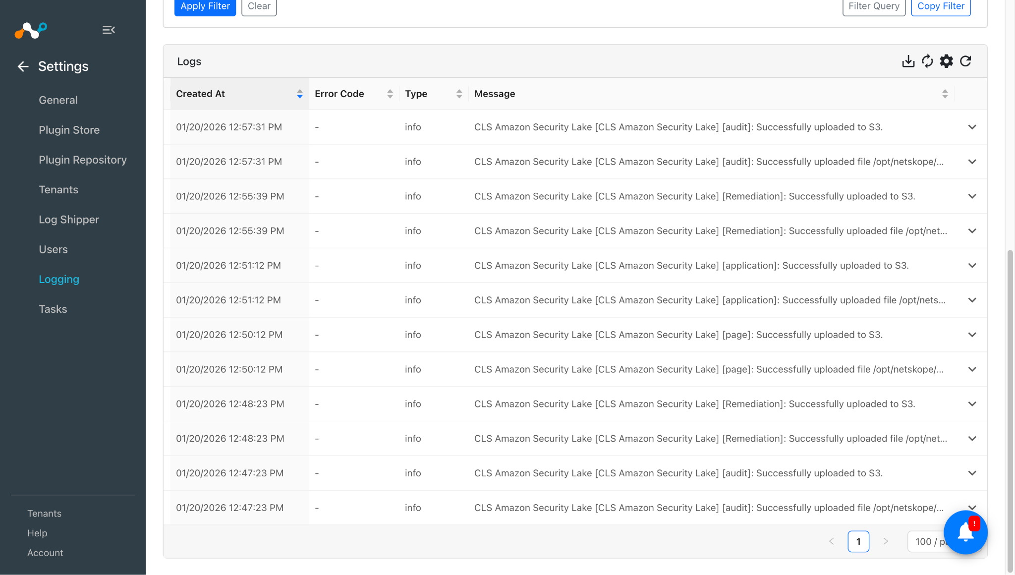The height and width of the screenshot is (575, 1015).
Task: Open Filter Query button
Action: pyautogui.click(x=874, y=6)
